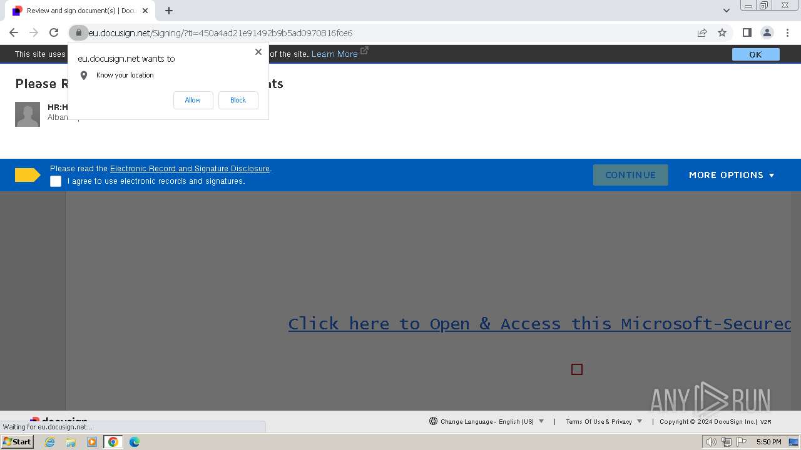Open the tab search dropdown
This screenshot has height=450, width=801.
pos(726,11)
